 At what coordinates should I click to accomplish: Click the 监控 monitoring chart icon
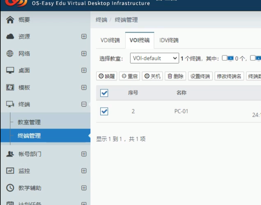(x=10, y=171)
